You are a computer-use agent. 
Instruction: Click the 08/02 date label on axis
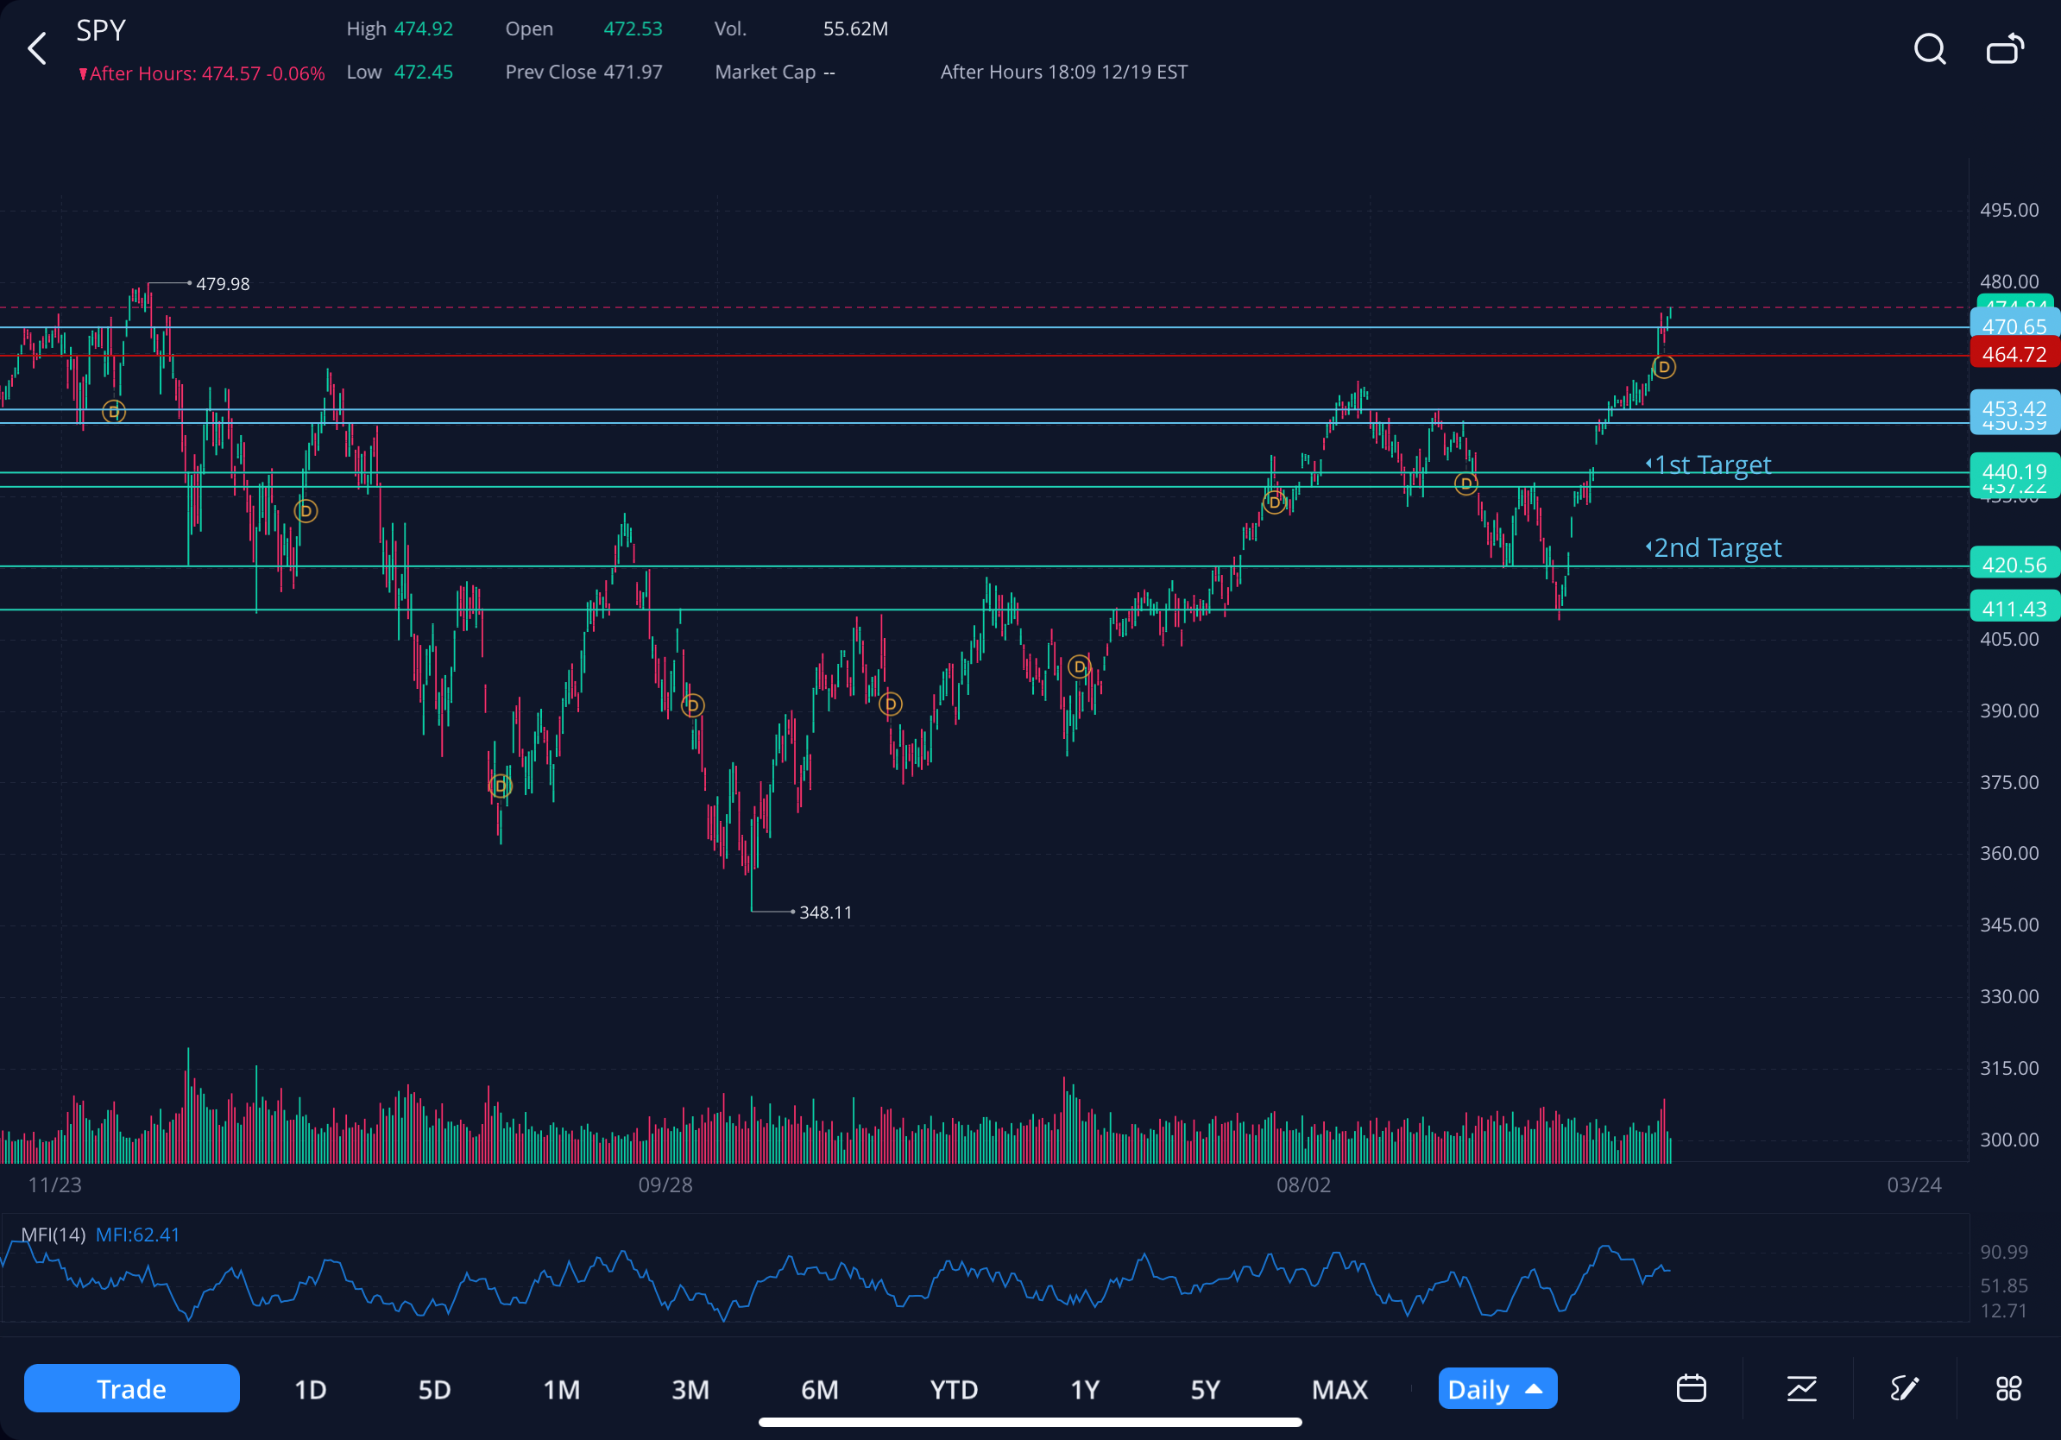[x=1303, y=1184]
